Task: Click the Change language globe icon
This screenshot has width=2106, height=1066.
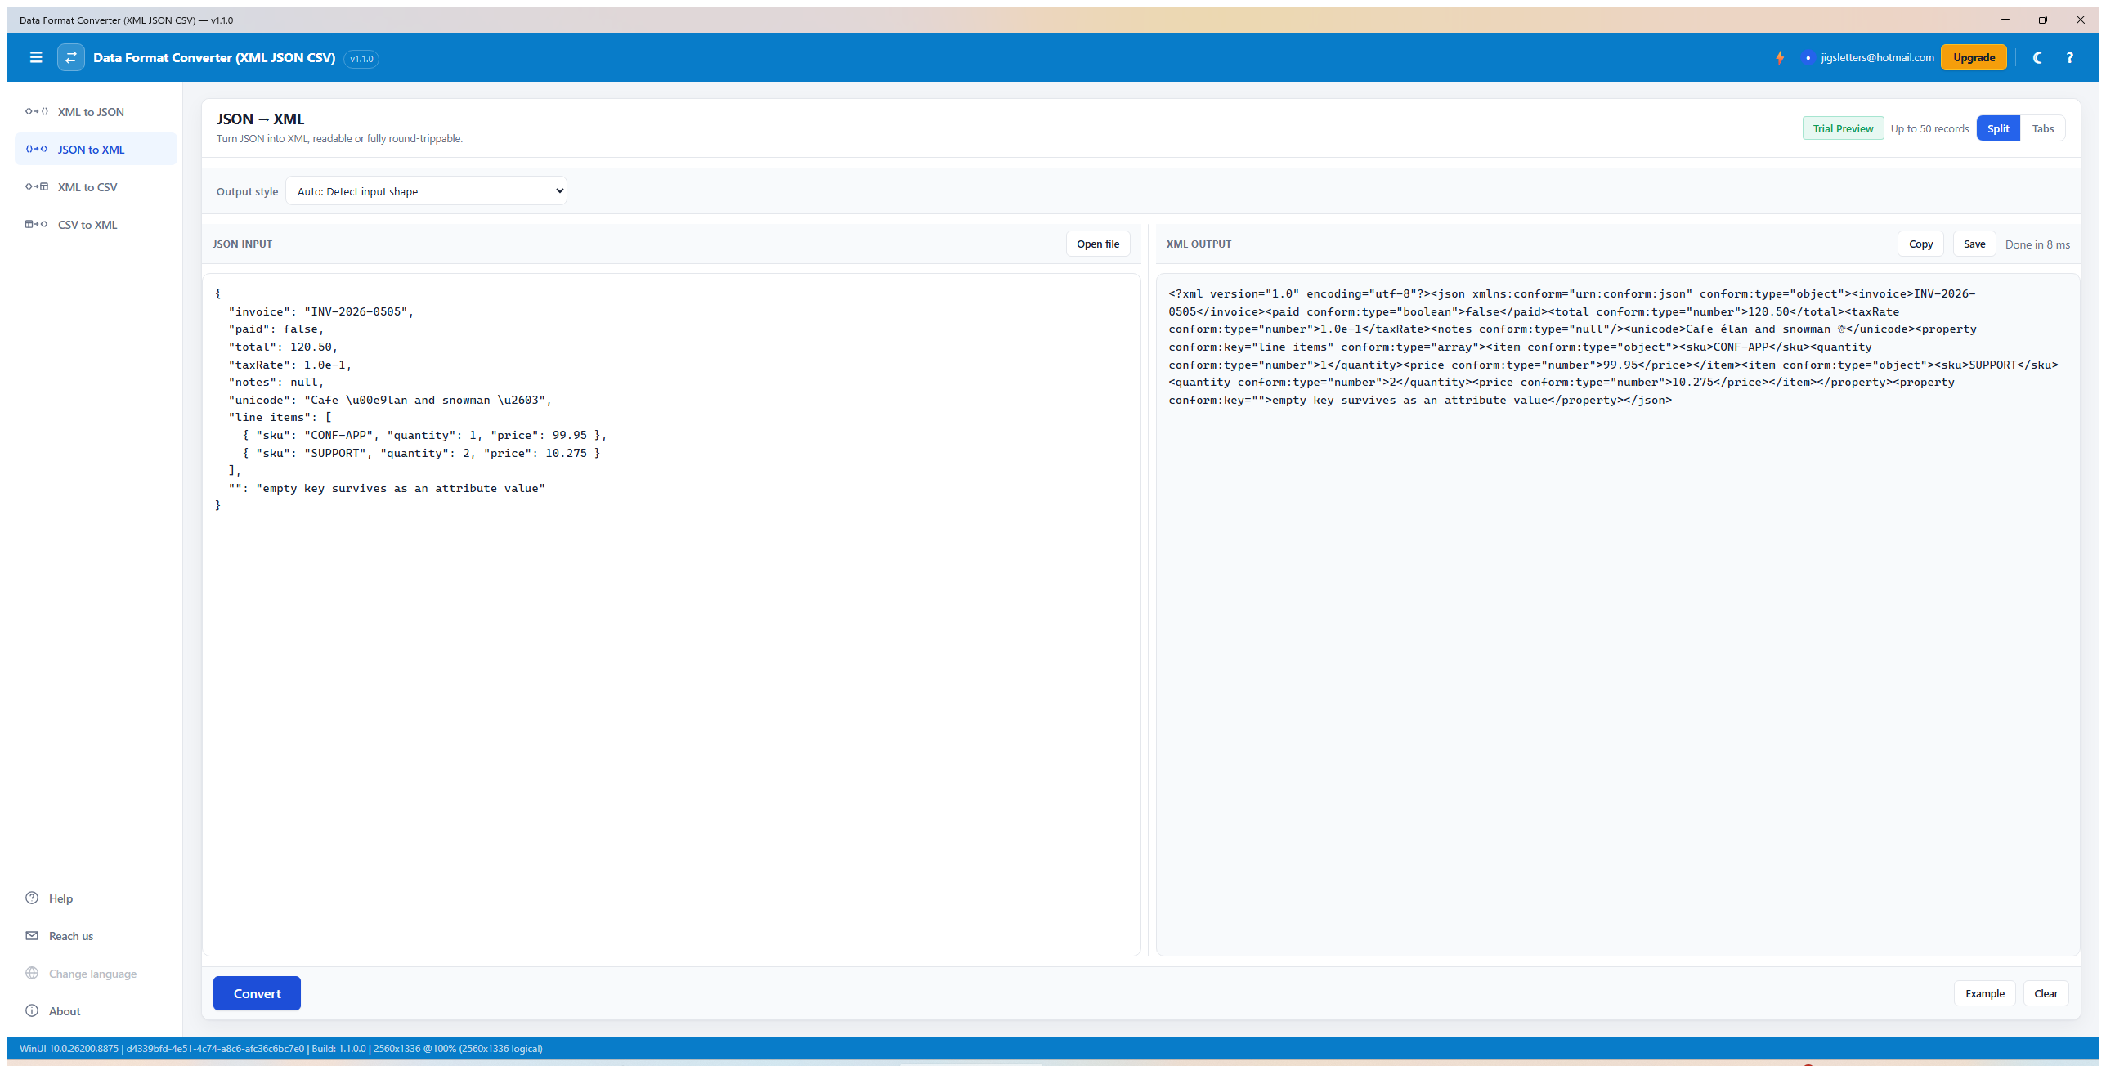Action: point(32,973)
